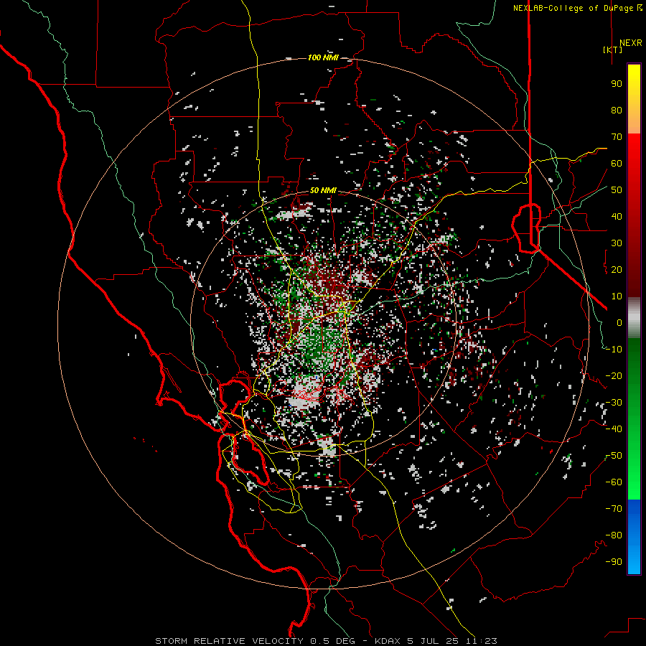This screenshot has width=646, height=646.
Task: Click the -70 value on the velocity scale
Action: click(x=614, y=509)
